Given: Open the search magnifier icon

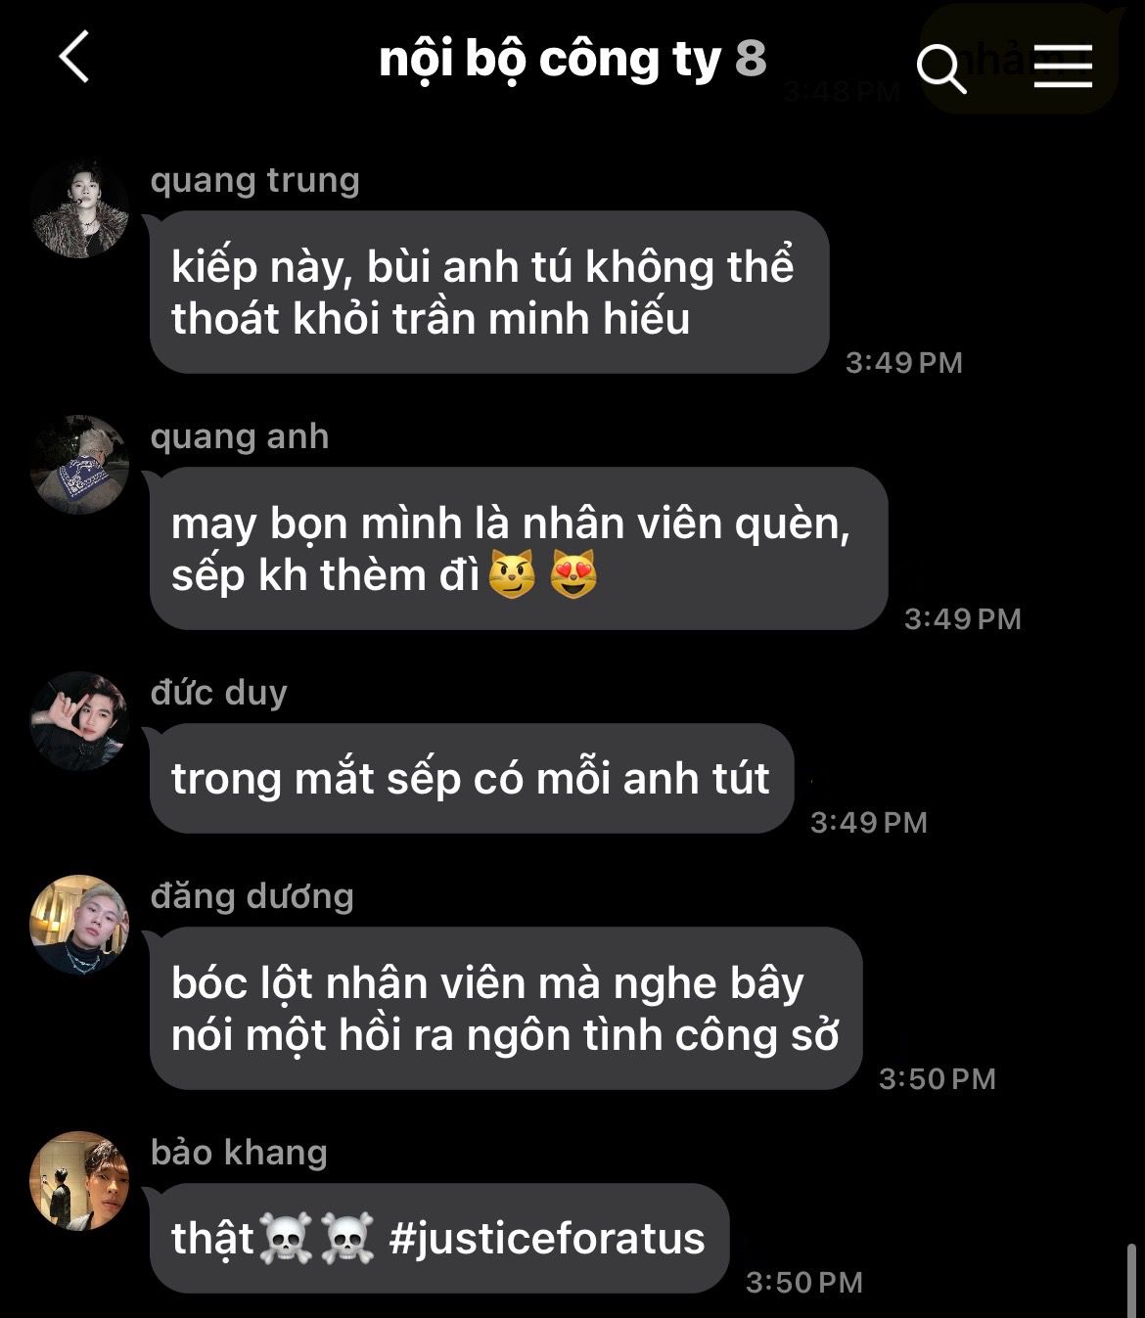Looking at the screenshot, I should [941, 68].
